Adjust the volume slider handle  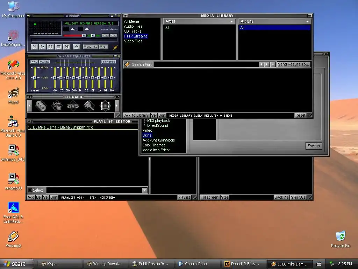84,35
